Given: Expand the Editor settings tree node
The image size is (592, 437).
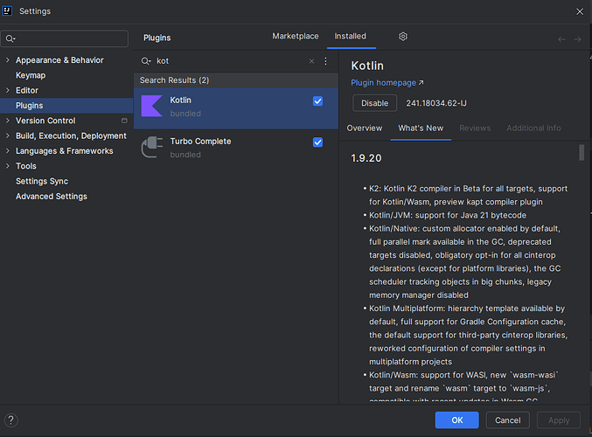Looking at the screenshot, I should coord(8,91).
